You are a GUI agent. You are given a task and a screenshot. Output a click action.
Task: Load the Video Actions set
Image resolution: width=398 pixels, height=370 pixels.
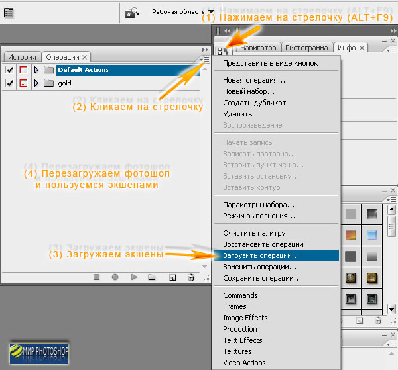[x=276, y=363]
